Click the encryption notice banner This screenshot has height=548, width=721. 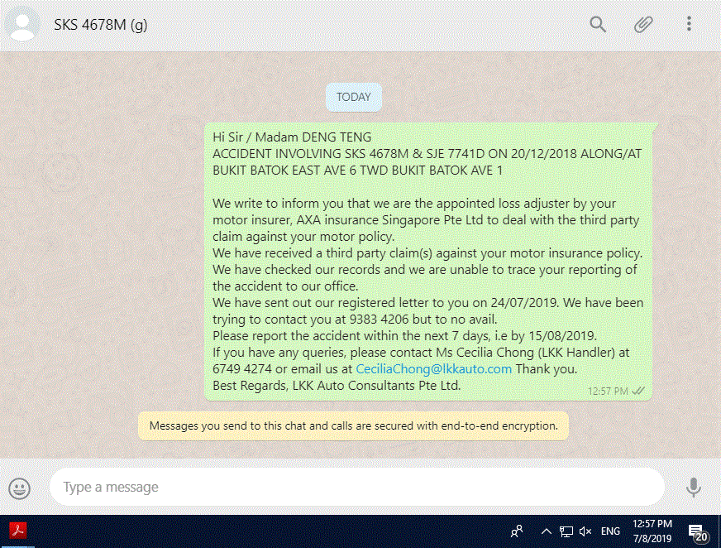click(353, 426)
